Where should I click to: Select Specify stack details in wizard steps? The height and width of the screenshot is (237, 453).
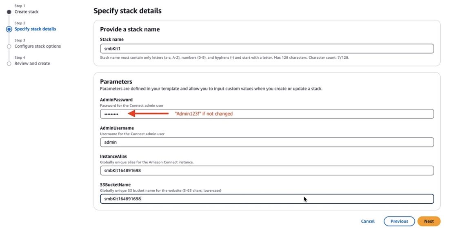pyautogui.click(x=35, y=29)
